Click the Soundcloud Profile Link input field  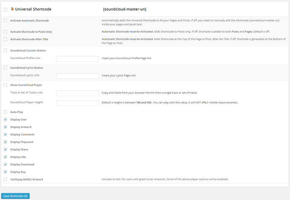click(x=77, y=59)
